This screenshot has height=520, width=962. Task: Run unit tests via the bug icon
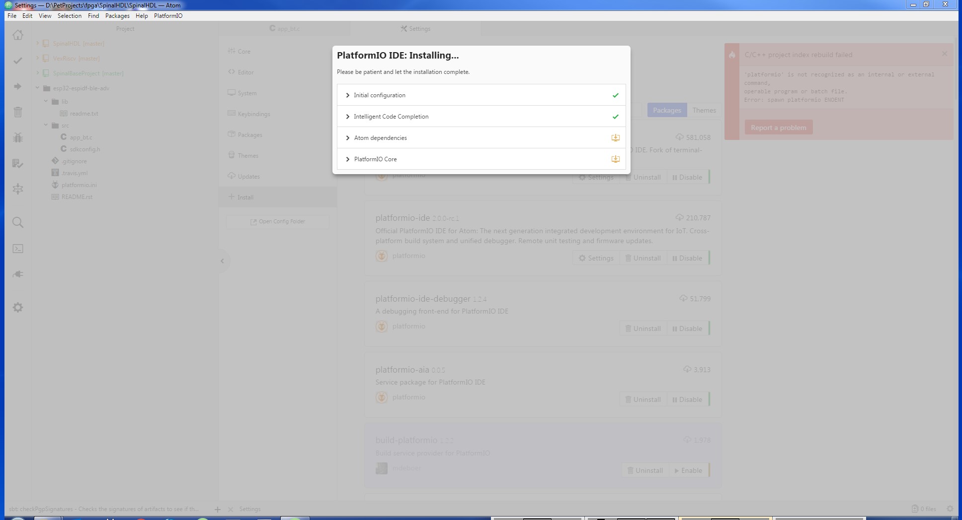18,138
